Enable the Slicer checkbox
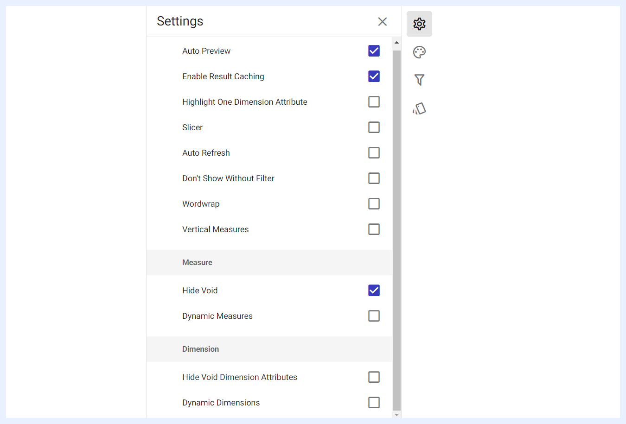Image resolution: width=626 pixels, height=424 pixels. point(374,127)
